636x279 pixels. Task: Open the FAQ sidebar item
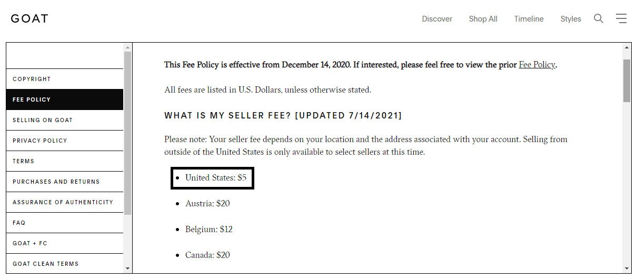click(65, 223)
